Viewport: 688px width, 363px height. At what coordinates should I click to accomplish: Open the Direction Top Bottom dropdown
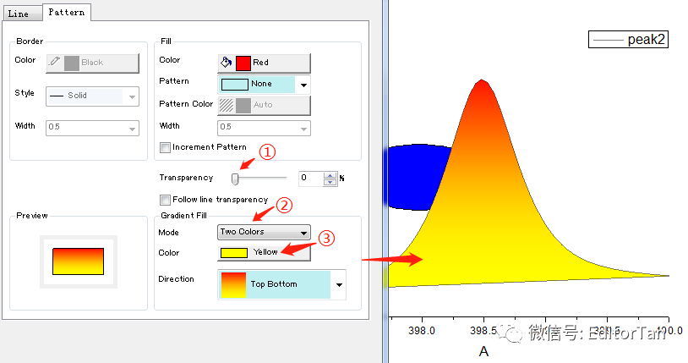click(281, 285)
